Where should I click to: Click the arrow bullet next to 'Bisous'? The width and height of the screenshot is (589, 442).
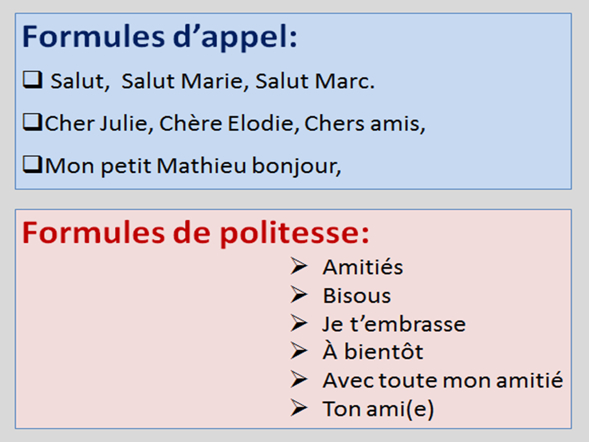click(x=299, y=294)
